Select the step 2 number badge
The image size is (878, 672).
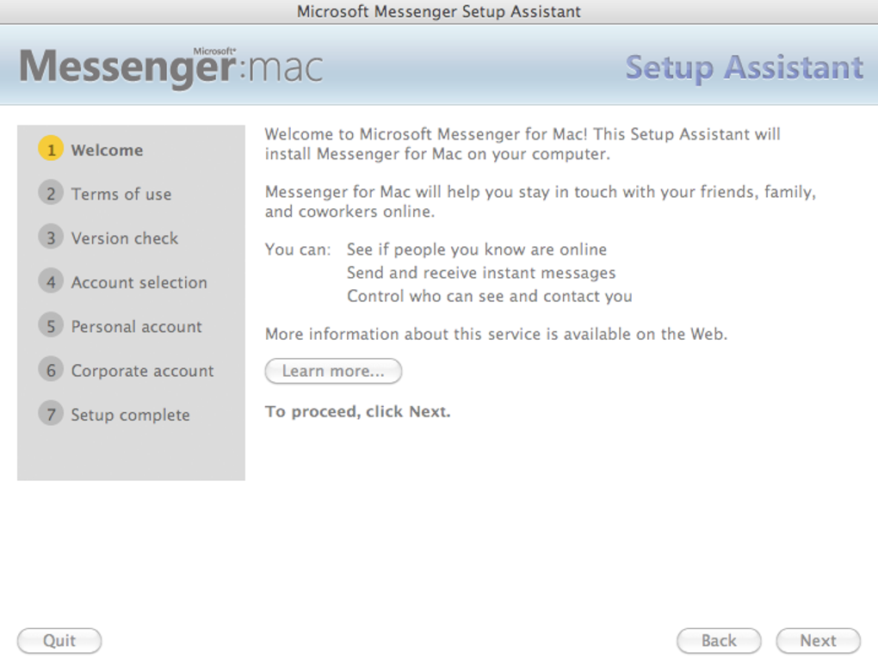(x=51, y=194)
